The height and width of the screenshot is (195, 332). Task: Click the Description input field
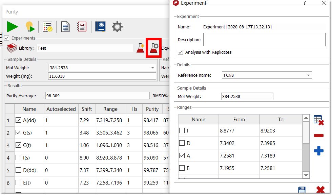[x=264, y=40]
